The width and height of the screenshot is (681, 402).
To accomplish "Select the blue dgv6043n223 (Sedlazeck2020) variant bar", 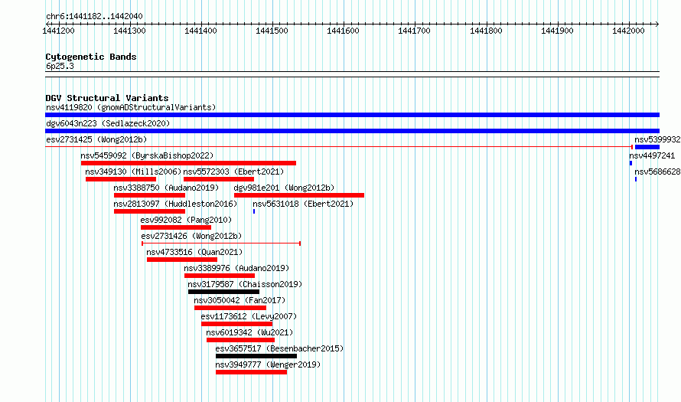I will point(352,131).
